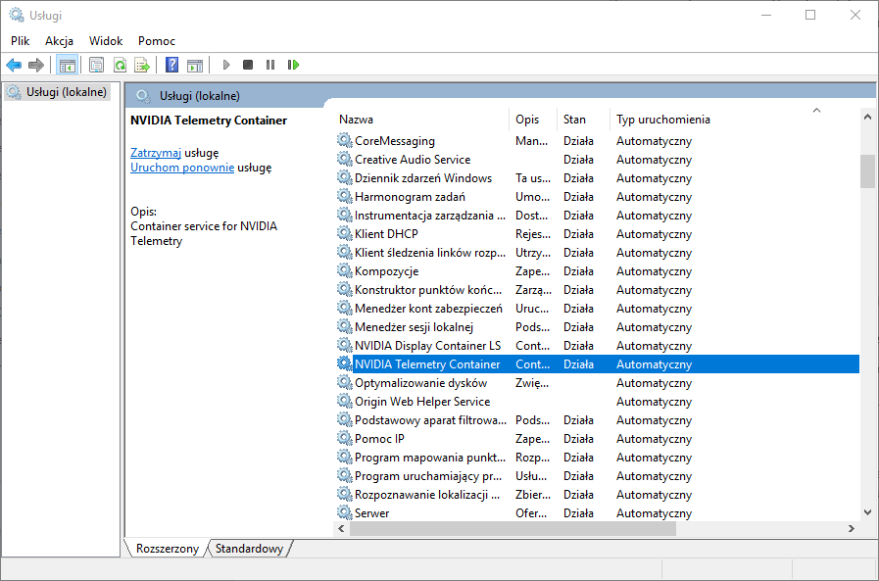Toggle the show/hide console tree icon
This screenshot has width=879, height=581.
(x=68, y=65)
